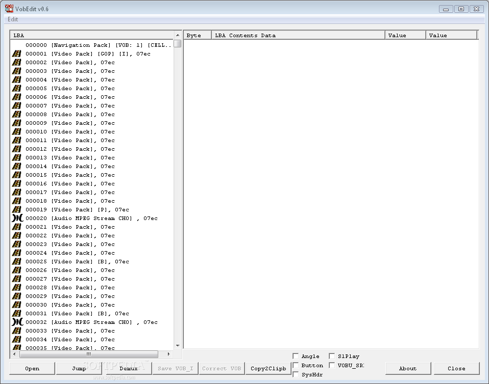Click the video icon of the 000031 [B] pack

pos(16,313)
